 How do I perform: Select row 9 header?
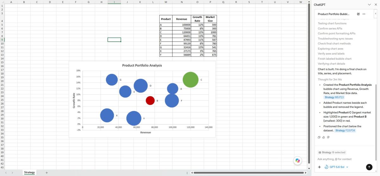[x=2, y=40]
